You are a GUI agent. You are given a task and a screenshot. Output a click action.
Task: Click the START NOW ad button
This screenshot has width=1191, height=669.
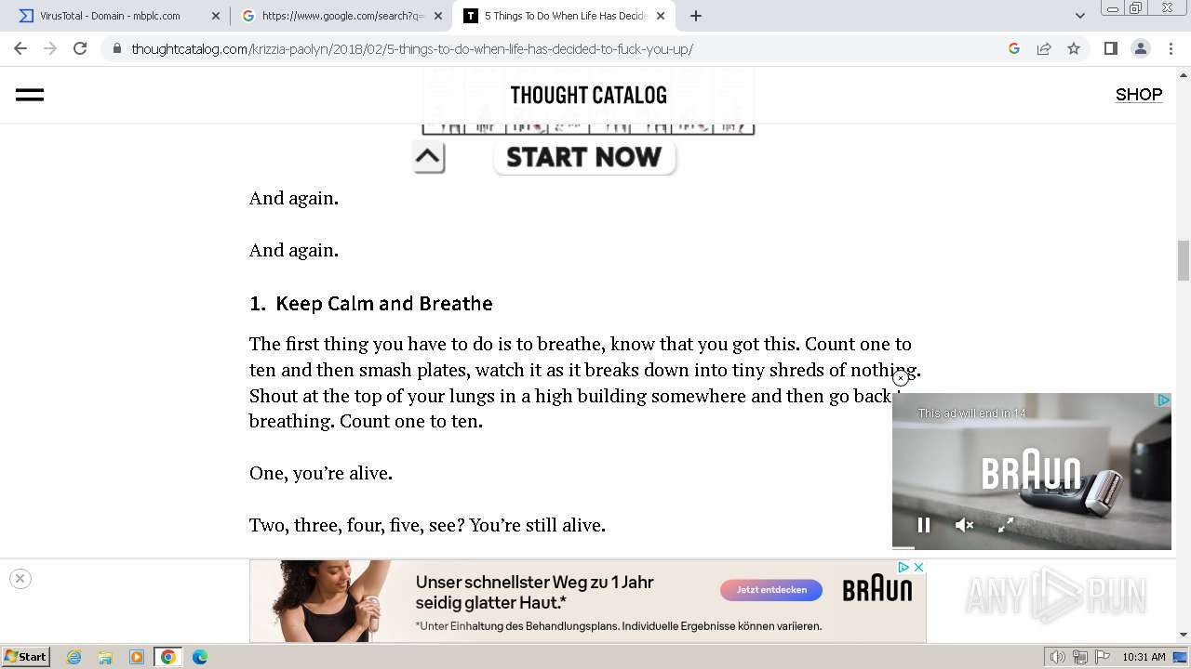(584, 157)
